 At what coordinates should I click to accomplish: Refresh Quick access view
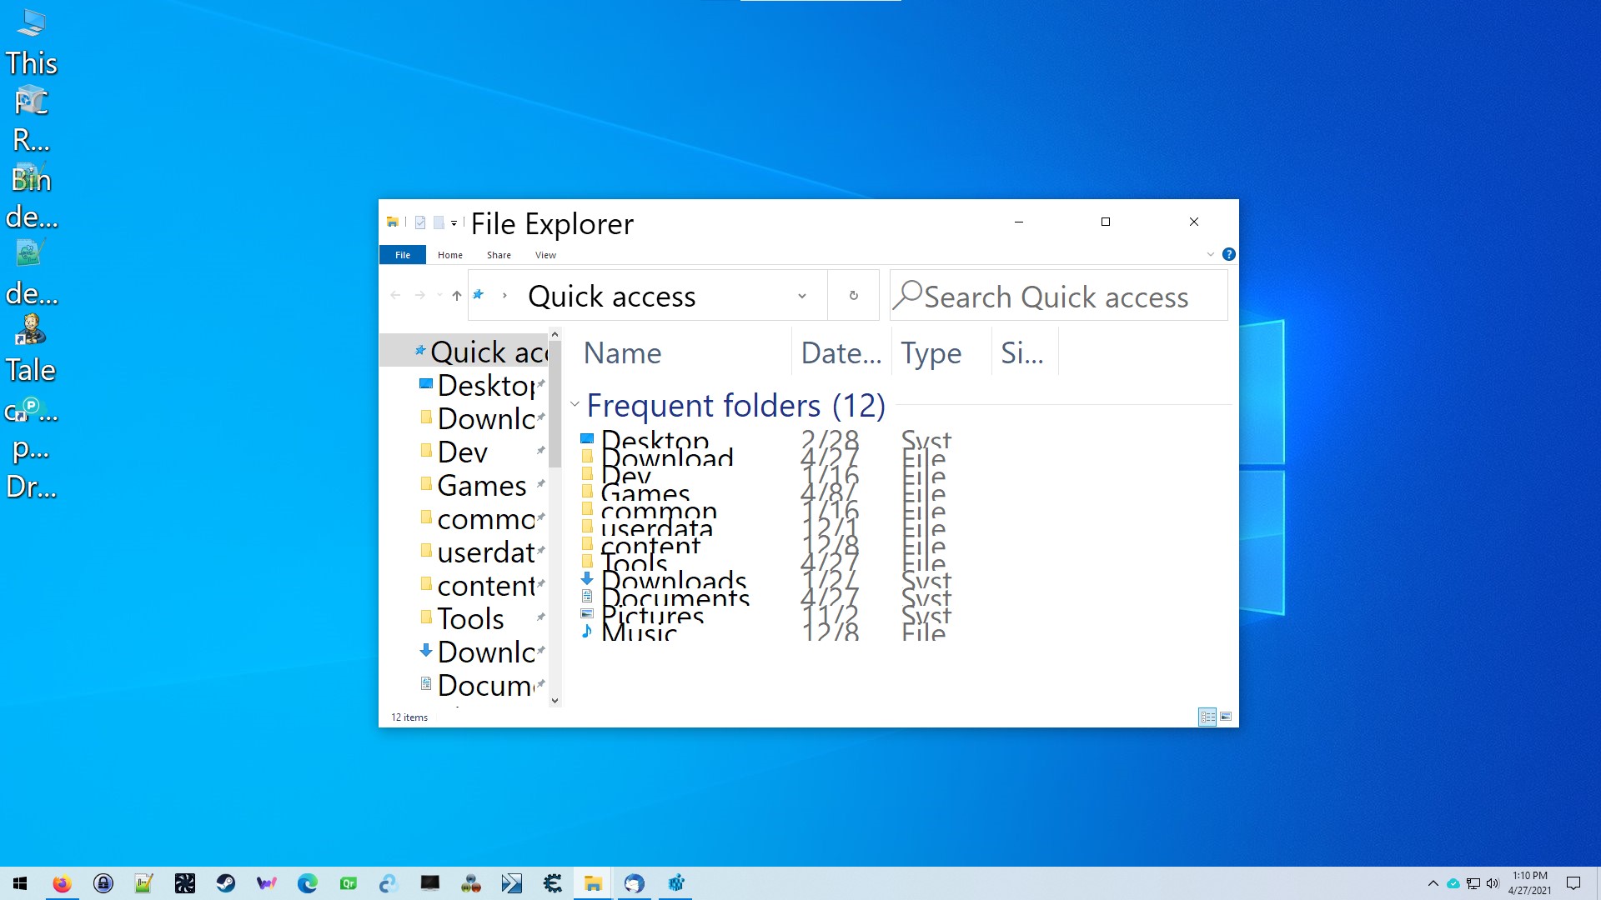tap(853, 295)
